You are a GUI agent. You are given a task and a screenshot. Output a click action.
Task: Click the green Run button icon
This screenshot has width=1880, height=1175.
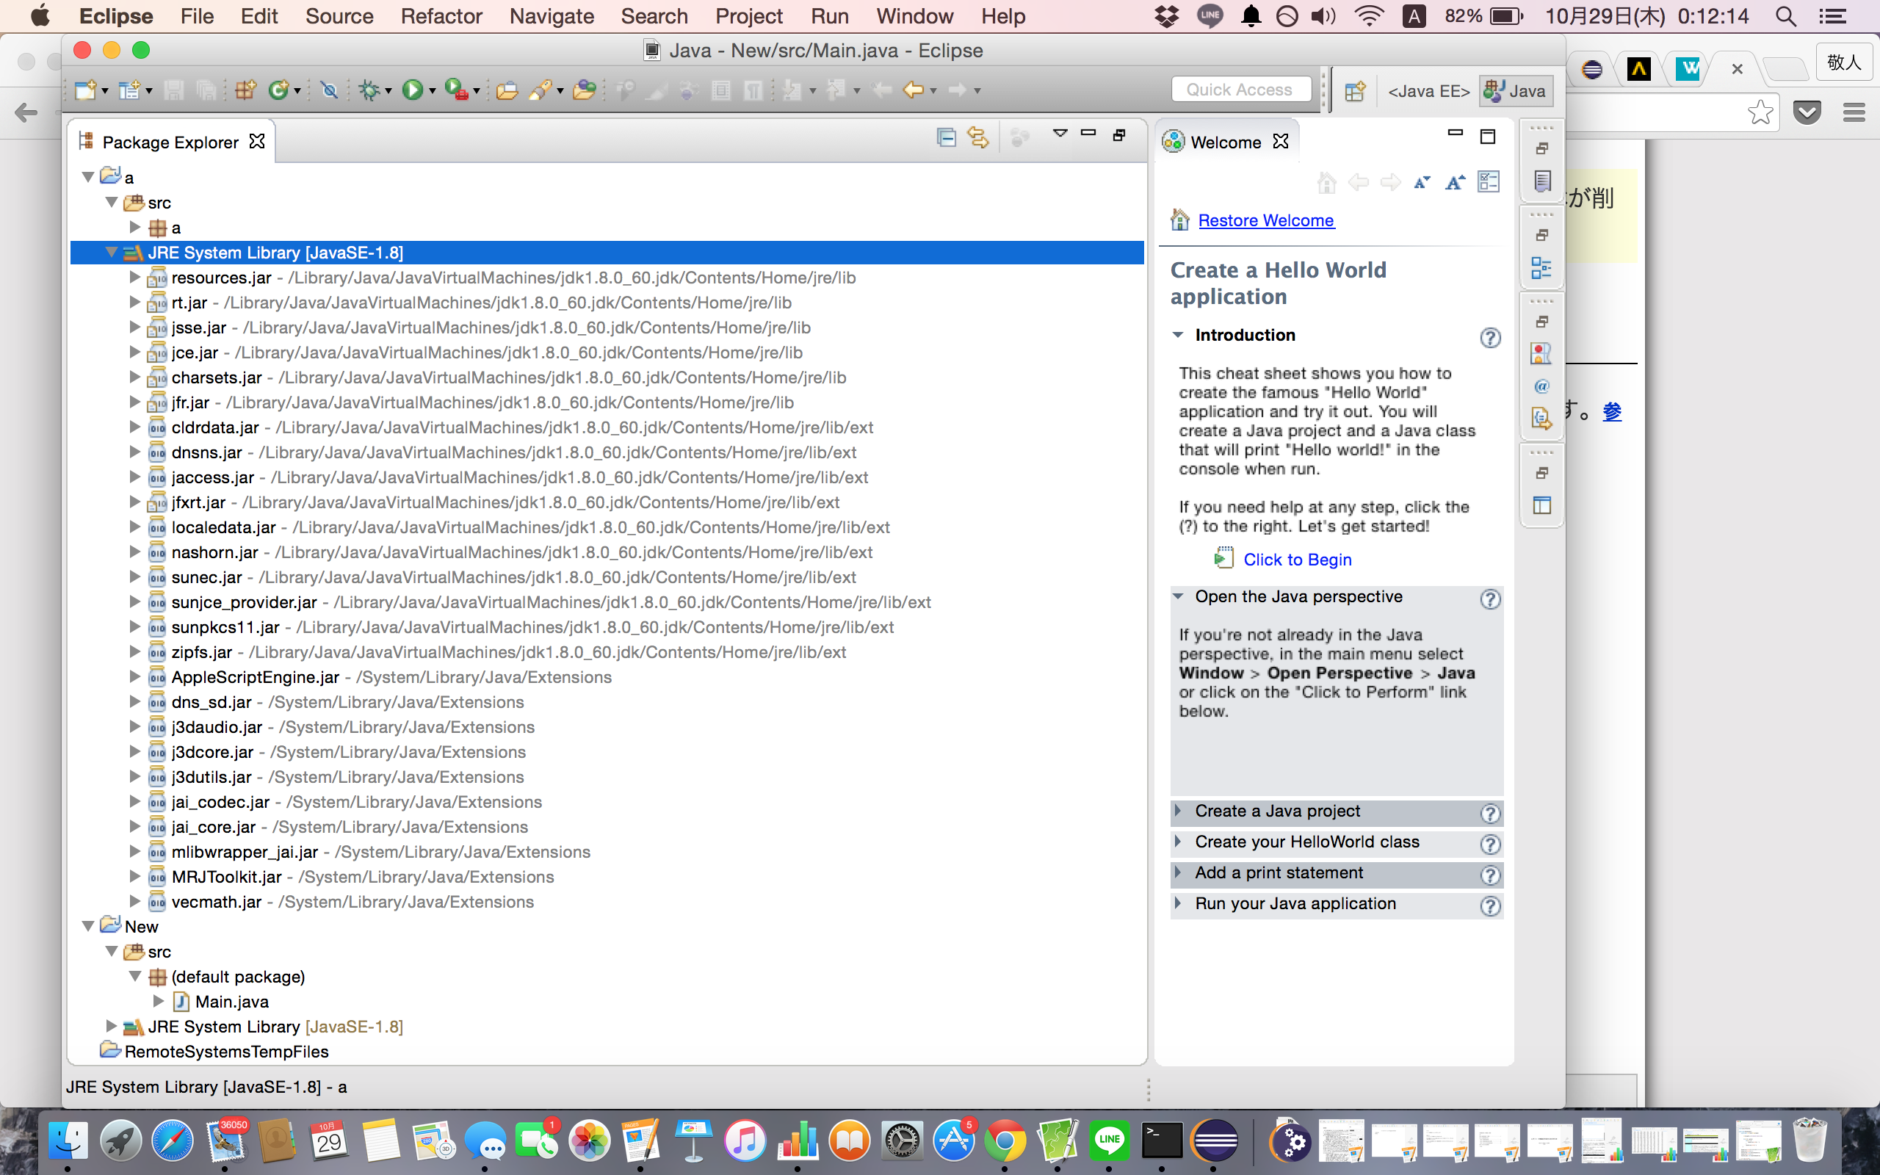[x=413, y=90]
